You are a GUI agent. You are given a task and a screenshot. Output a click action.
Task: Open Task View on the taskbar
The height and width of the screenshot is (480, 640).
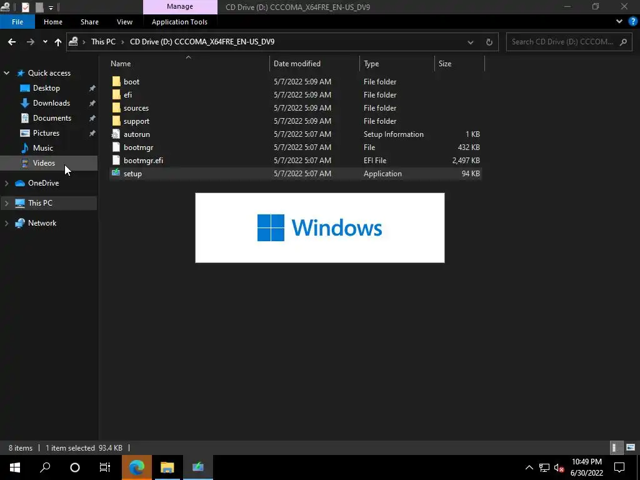105,467
